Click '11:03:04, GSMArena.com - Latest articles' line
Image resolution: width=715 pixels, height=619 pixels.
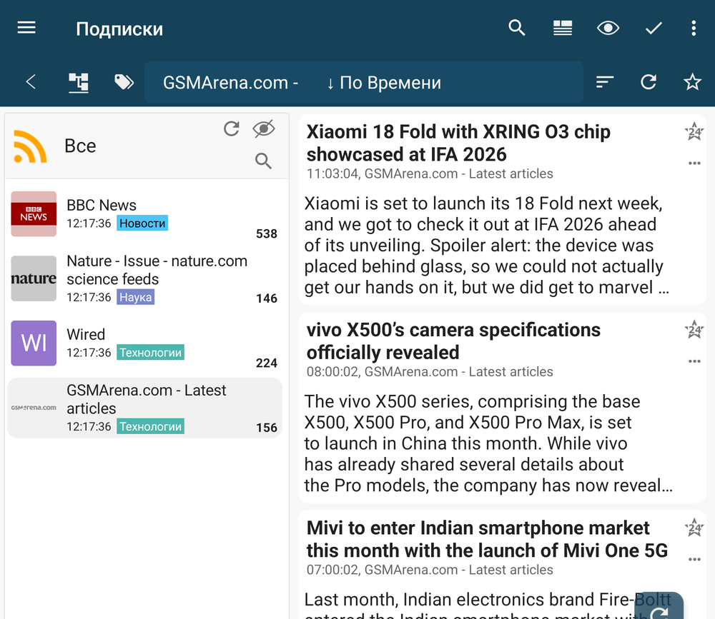coord(430,173)
